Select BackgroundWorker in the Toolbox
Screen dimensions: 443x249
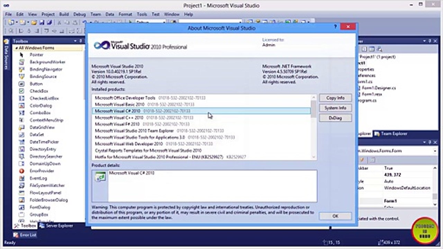pos(47,62)
